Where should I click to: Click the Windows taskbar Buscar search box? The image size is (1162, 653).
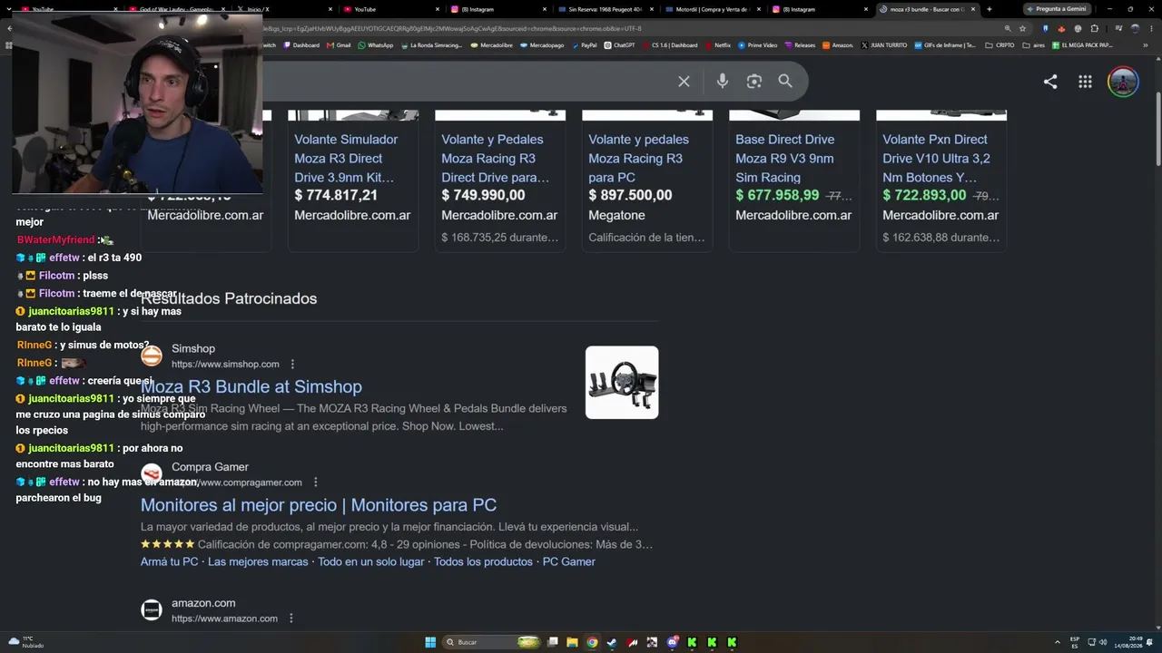coord(491,642)
